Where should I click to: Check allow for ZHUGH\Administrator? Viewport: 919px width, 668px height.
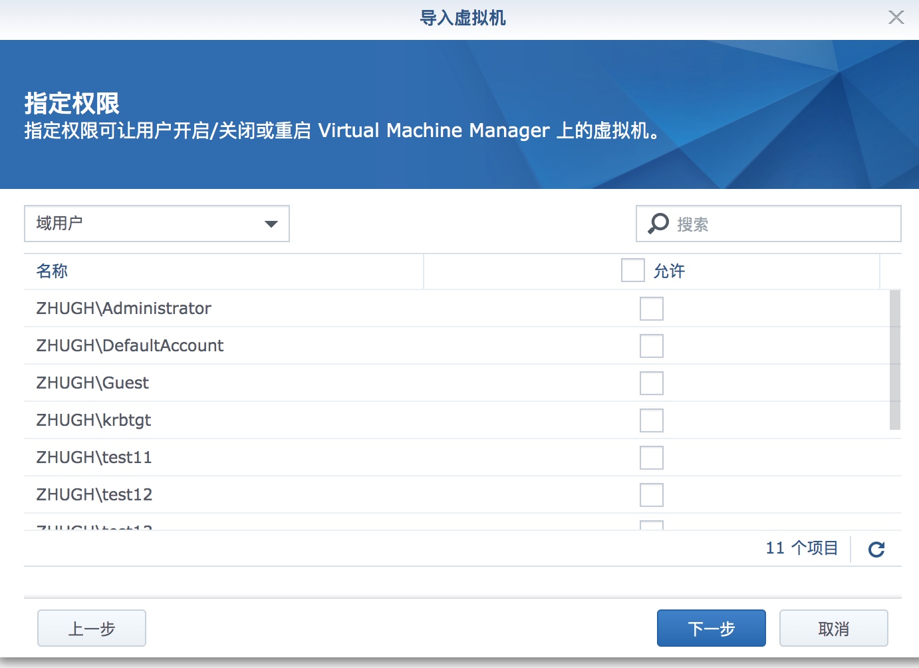pyautogui.click(x=652, y=309)
